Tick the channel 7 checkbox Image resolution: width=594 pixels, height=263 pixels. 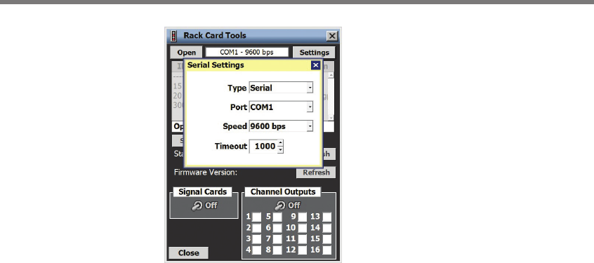[277, 238]
